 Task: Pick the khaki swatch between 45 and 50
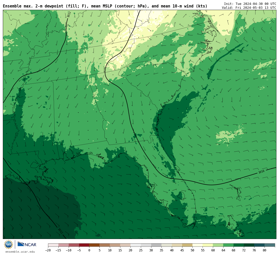pos(187,245)
